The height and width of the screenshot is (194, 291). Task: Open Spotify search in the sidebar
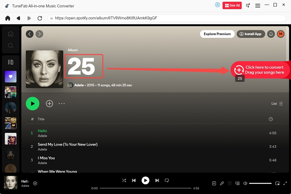click(11, 45)
